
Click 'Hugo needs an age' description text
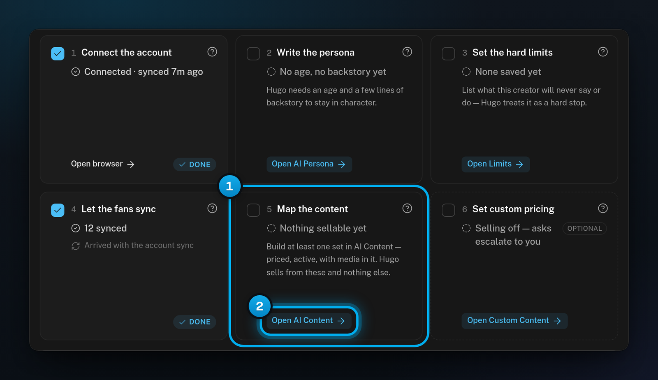tap(335, 96)
